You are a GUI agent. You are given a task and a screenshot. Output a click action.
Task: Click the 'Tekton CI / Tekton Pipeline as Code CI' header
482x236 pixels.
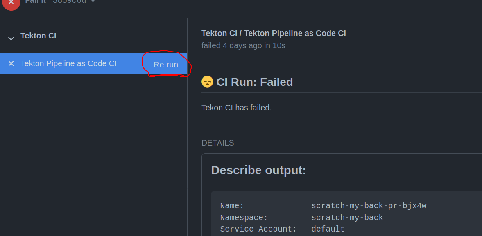click(x=274, y=33)
